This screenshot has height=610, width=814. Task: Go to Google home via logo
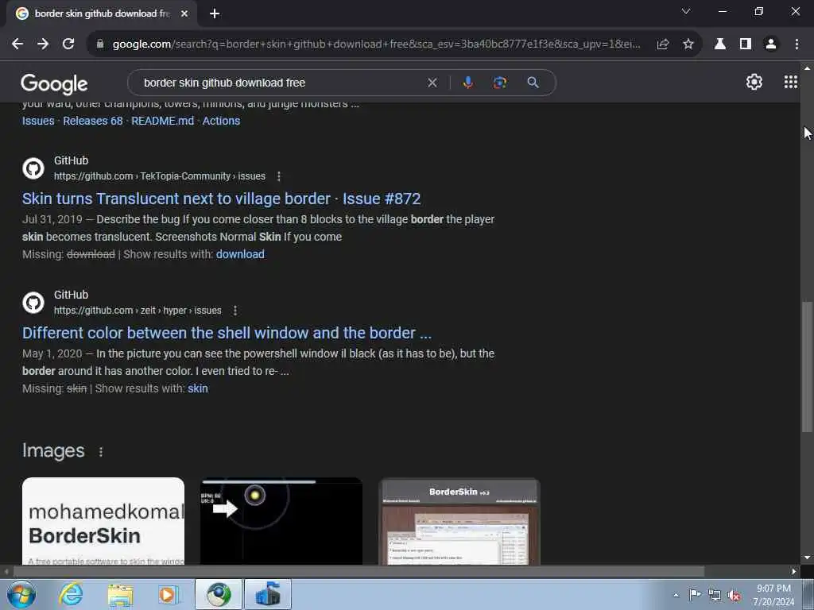[55, 83]
